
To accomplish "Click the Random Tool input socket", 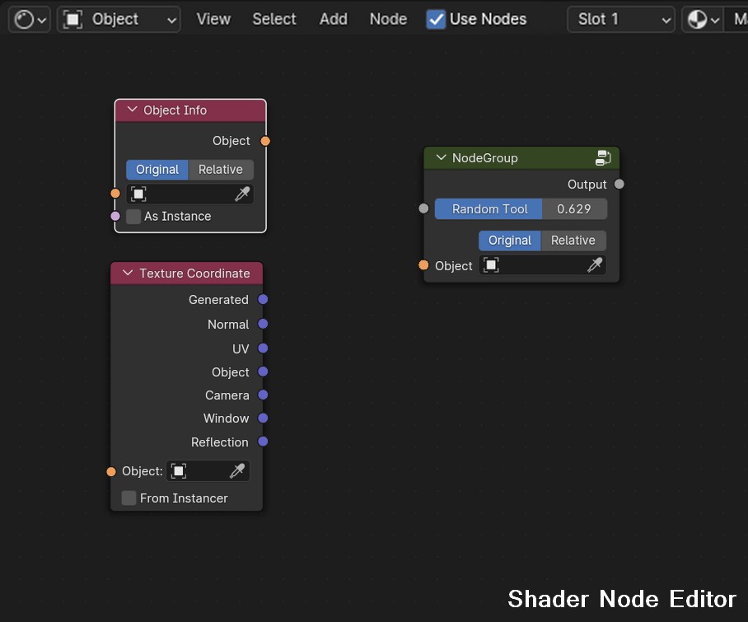I will (423, 208).
